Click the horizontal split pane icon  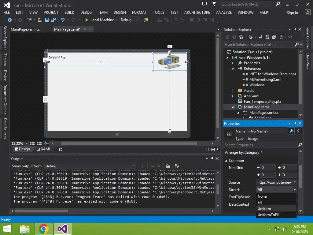point(213,149)
